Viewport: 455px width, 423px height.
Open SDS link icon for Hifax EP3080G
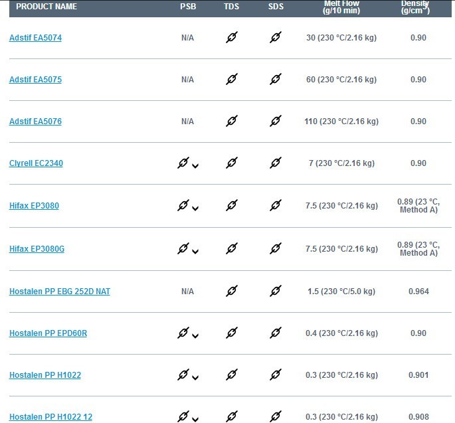pyautogui.click(x=276, y=249)
